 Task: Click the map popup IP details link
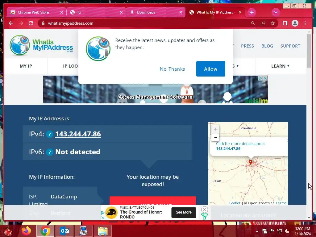[240, 146]
